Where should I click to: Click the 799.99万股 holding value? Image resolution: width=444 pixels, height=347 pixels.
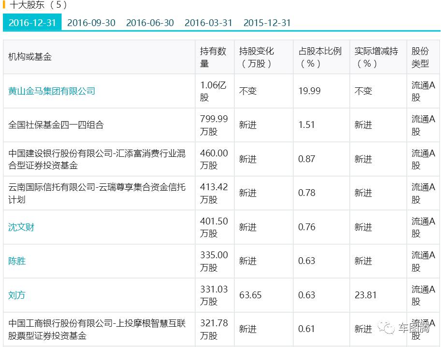click(214, 125)
